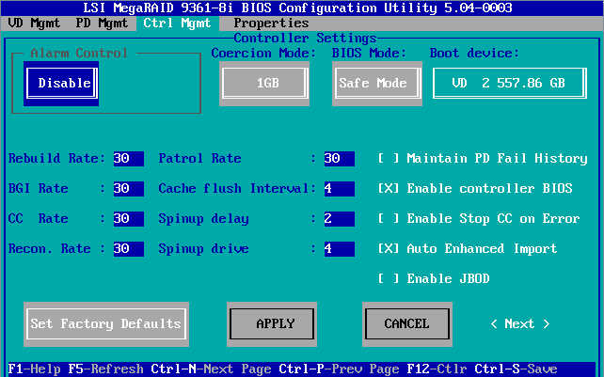Click the Patrol Rate label
This screenshot has width=604, height=377.
(x=199, y=159)
